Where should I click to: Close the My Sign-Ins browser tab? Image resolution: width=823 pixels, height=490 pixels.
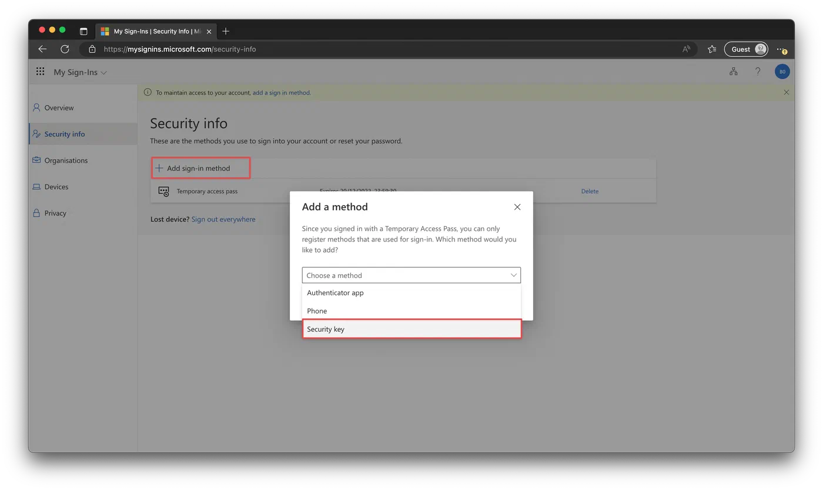pos(209,31)
